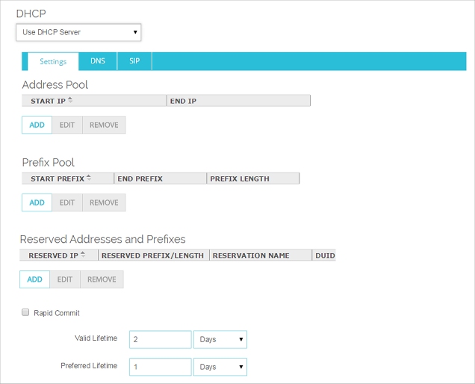Remove the selected Address Pool entry
475x384 pixels.
[104, 125]
